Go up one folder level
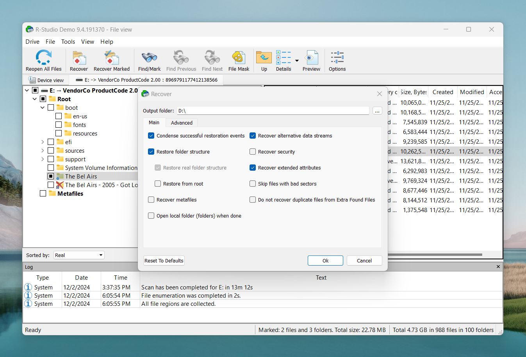Image resolution: width=526 pixels, height=357 pixels. (x=264, y=61)
